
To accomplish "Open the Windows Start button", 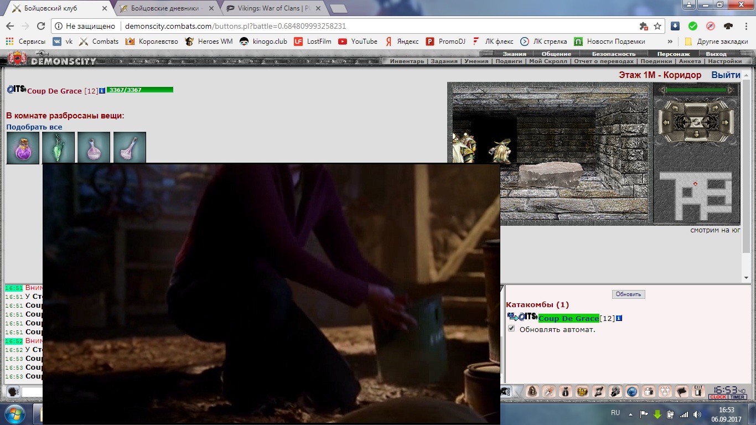I will pyautogui.click(x=14, y=413).
